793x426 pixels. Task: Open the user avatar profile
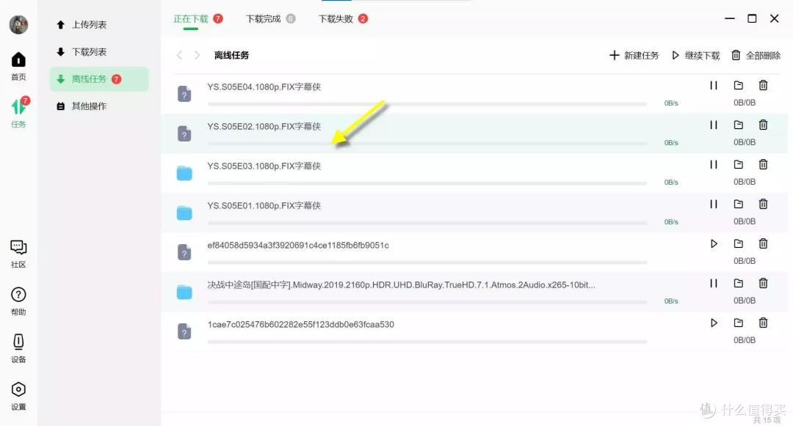pyautogui.click(x=18, y=24)
